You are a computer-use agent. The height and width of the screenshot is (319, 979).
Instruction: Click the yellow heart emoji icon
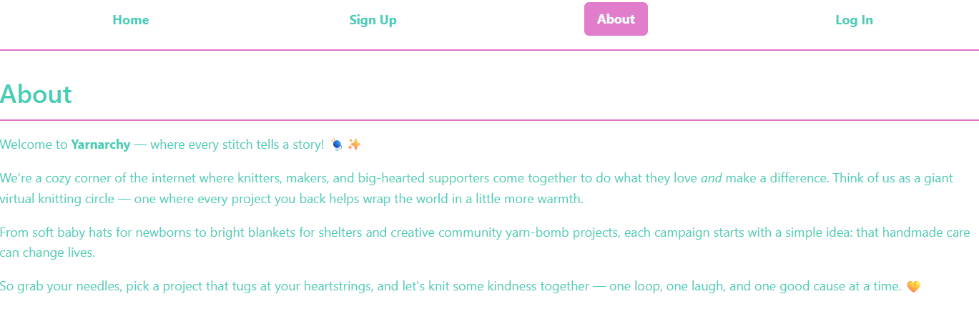(913, 287)
